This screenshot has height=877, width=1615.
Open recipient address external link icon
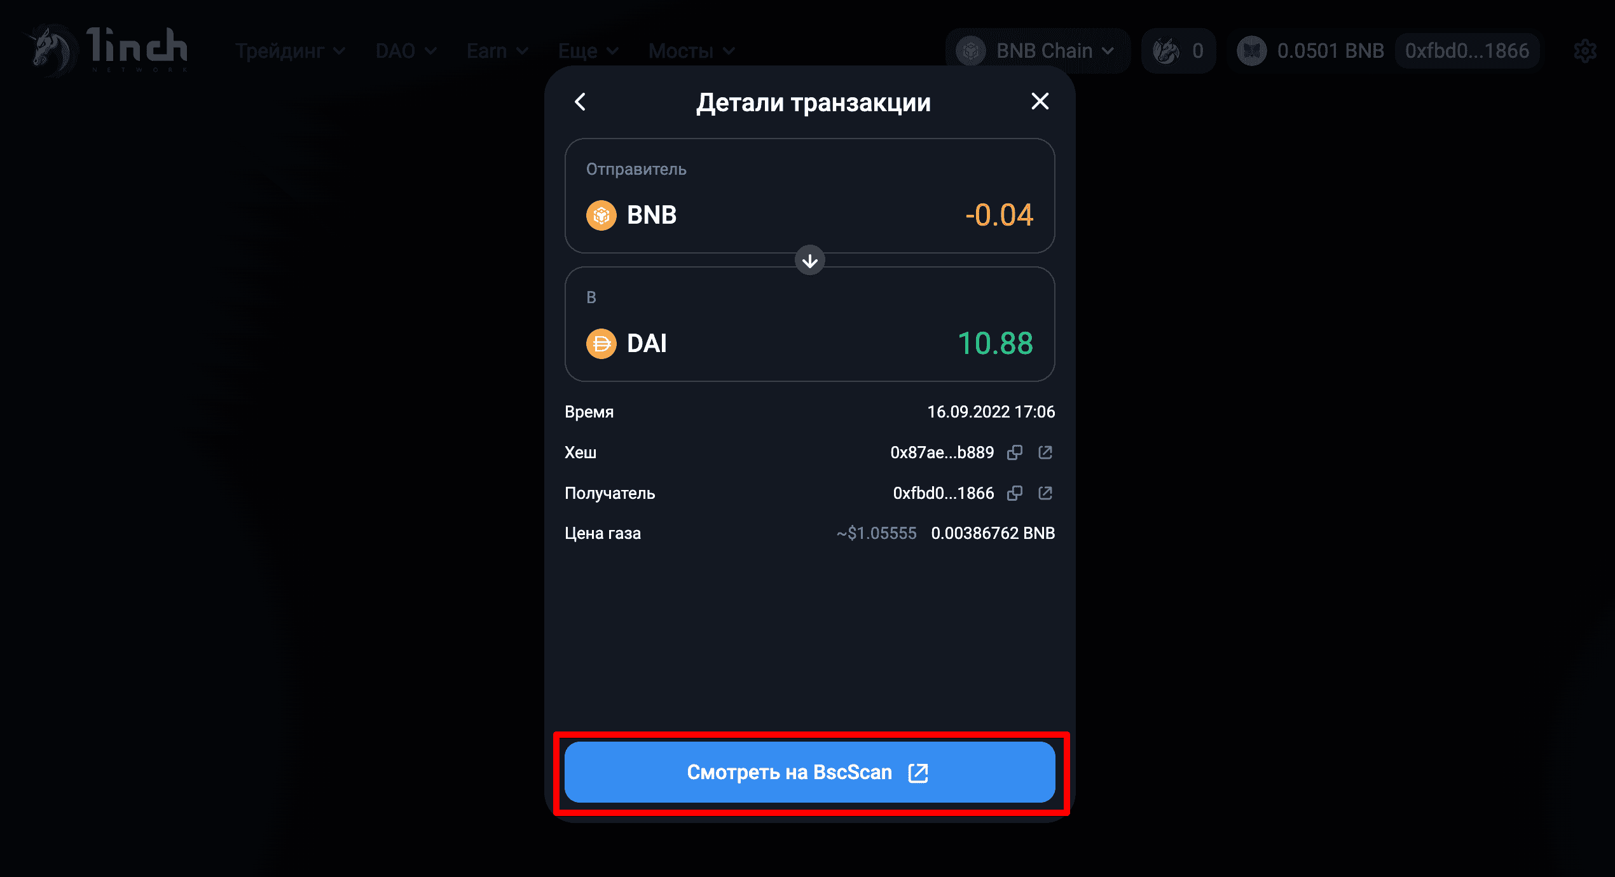[1045, 493]
